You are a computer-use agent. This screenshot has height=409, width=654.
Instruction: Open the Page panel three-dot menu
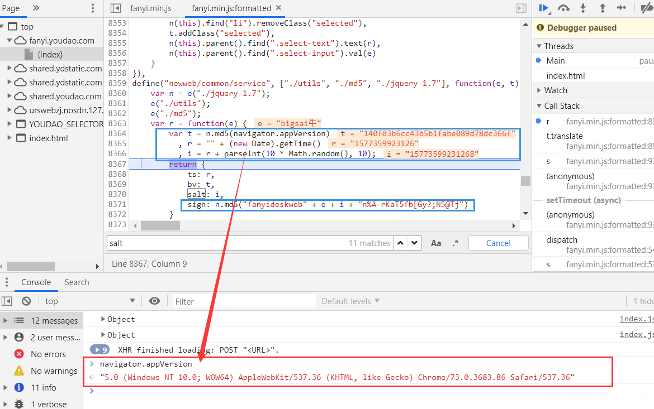pyautogui.click(x=93, y=8)
